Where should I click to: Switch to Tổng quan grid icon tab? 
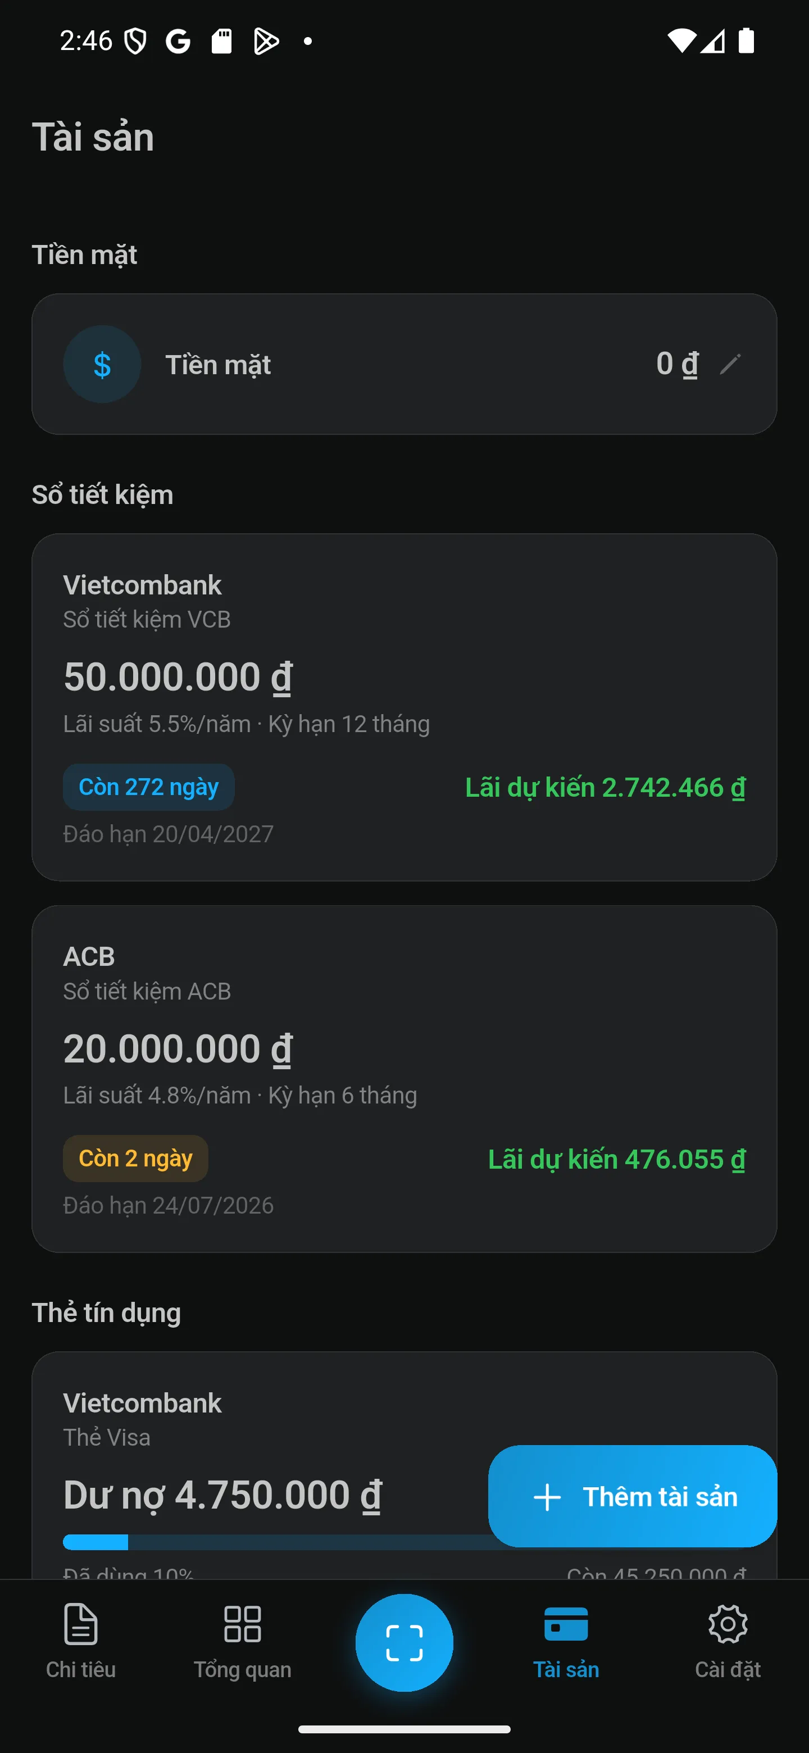coord(242,1641)
